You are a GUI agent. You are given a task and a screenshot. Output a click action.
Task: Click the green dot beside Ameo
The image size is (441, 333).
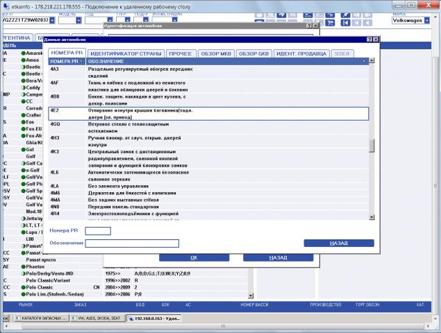coord(24,60)
